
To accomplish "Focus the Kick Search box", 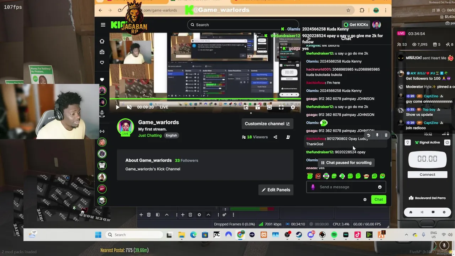I will point(243,25).
